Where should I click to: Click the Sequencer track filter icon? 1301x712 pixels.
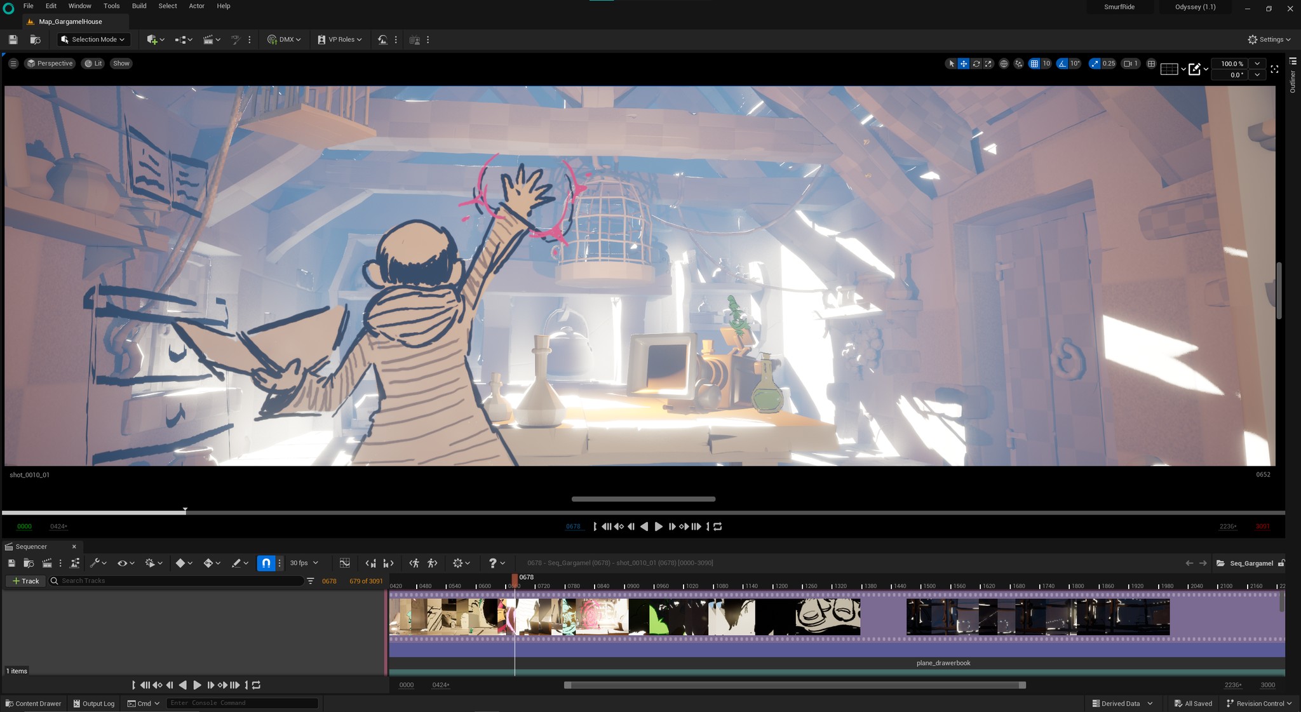tap(310, 581)
